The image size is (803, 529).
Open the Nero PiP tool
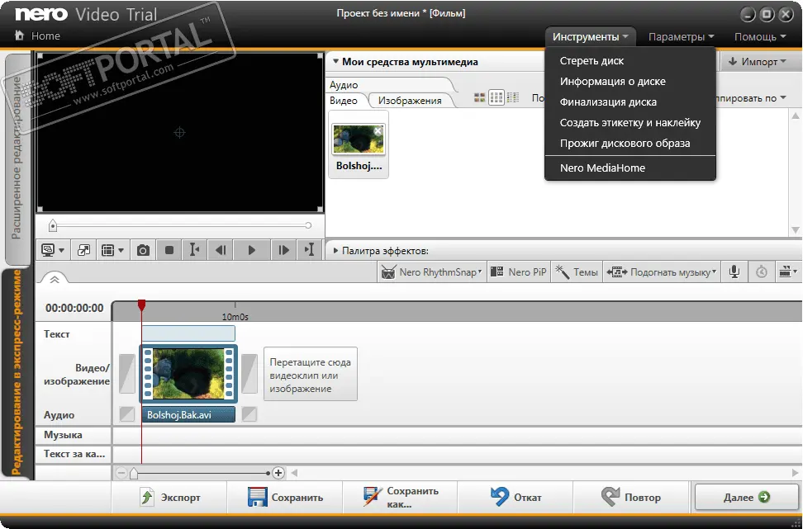518,272
